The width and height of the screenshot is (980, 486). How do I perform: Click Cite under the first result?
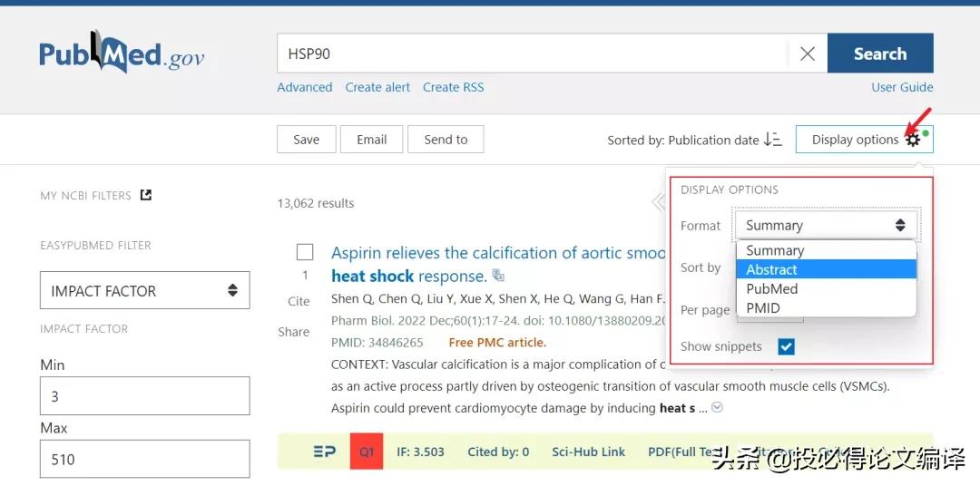point(299,301)
